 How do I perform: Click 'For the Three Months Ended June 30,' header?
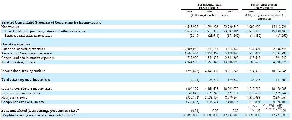tap(264, 6)
